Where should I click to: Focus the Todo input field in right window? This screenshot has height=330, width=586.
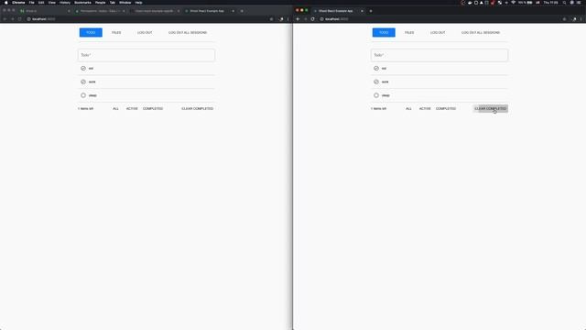coord(439,55)
